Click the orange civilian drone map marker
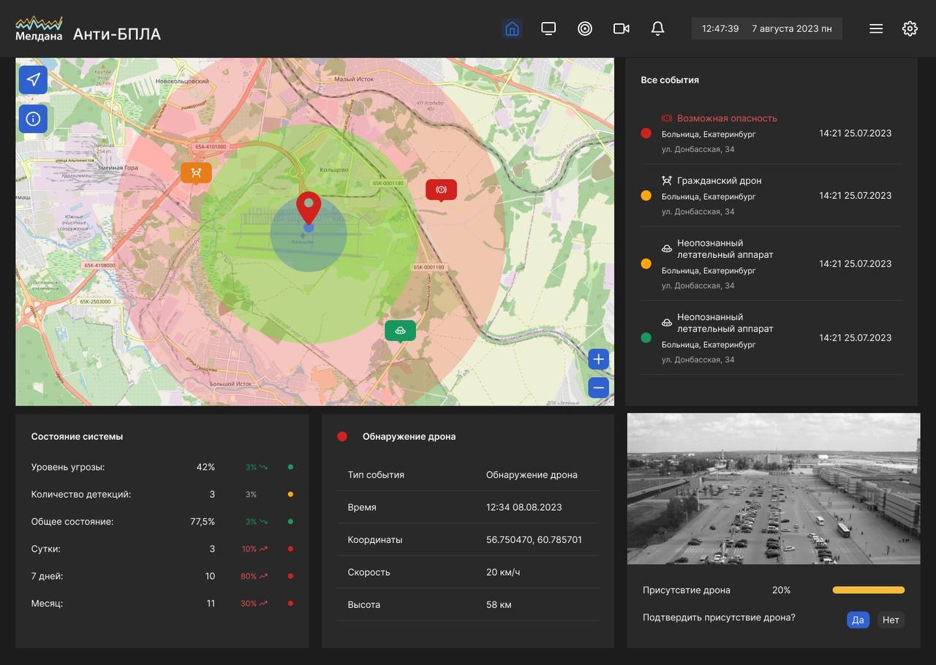Image resolution: width=936 pixels, height=665 pixels. pyautogui.click(x=196, y=172)
